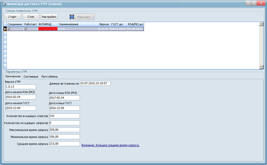Click the Данные актуальны на date field

tap(95, 83)
